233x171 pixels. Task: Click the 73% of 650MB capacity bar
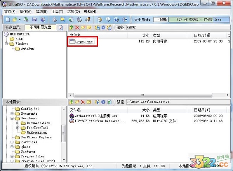(199, 19)
